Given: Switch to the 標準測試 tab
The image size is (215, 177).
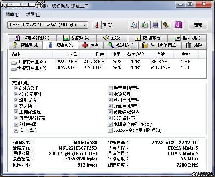Looking at the screenshot, I should [x=25, y=45].
